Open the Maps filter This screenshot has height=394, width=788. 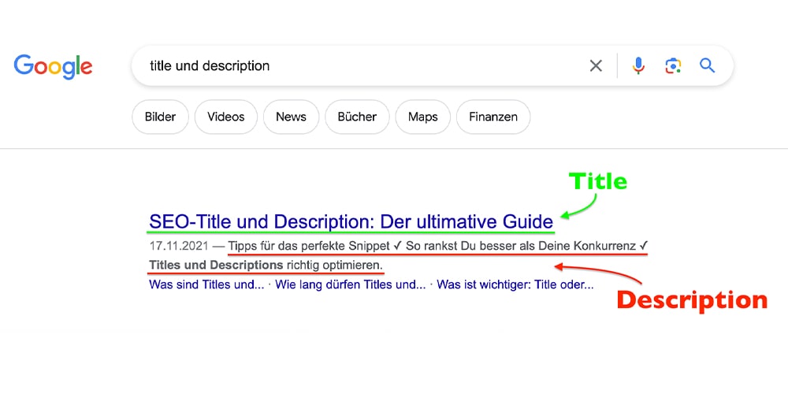(422, 117)
